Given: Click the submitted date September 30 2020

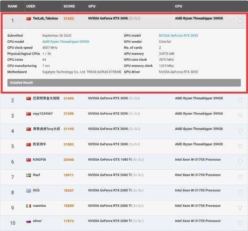Looking at the screenshot, I should click(x=57, y=35).
